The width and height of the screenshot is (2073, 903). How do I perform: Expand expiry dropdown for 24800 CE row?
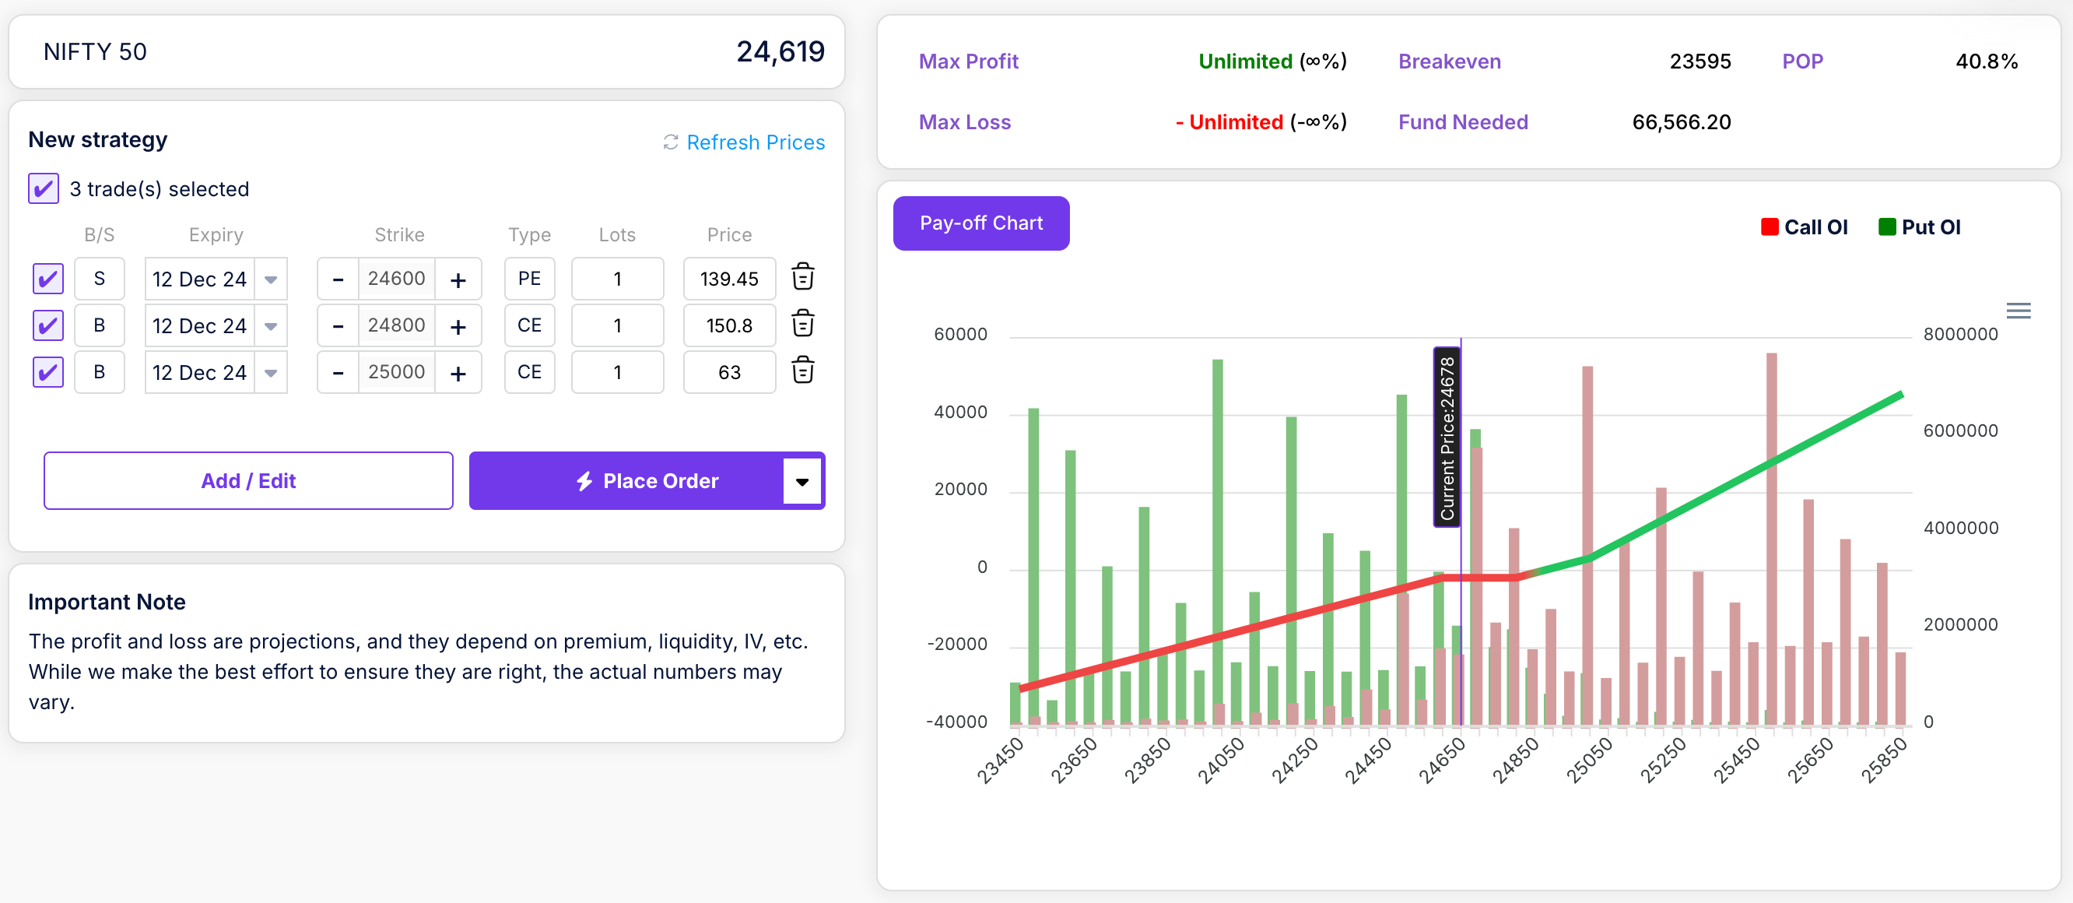tap(272, 326)
